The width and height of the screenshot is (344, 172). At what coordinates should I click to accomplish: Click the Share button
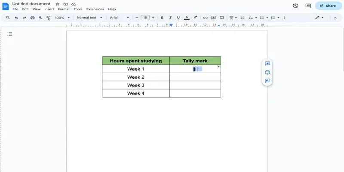[x=329, y=6]
